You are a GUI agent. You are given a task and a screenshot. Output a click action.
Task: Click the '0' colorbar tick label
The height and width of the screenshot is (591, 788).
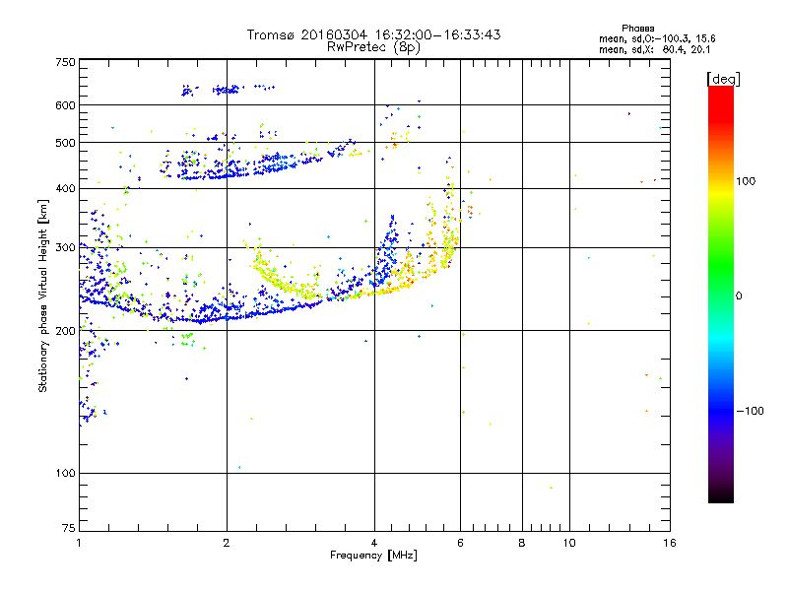point(739,296)
